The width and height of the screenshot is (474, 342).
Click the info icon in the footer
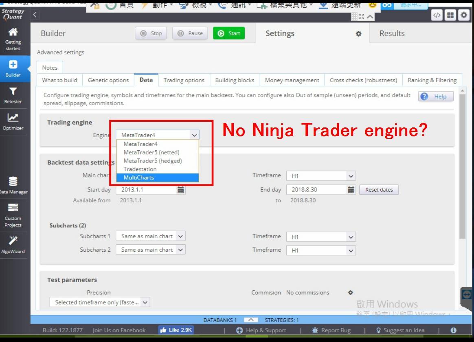pos(454,330)
